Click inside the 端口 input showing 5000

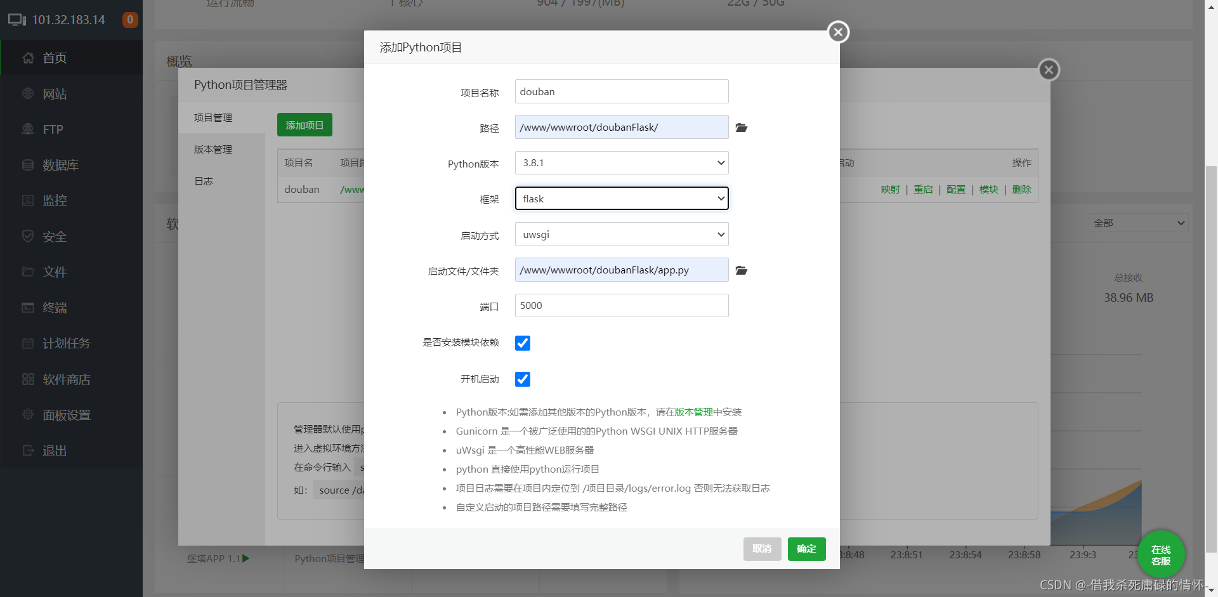pyautogui.click(x=620, y=305)
